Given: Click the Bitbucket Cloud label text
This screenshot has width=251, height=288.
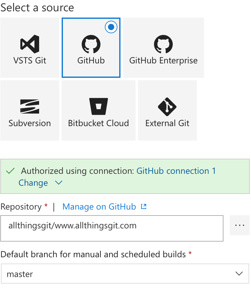Looking at the screenshot, I should coord(99,123).
